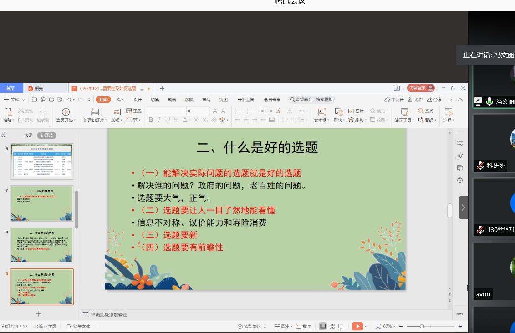Switch to the 动画 ribbon tab
The image size is (515, 333).
click(172, 100)
